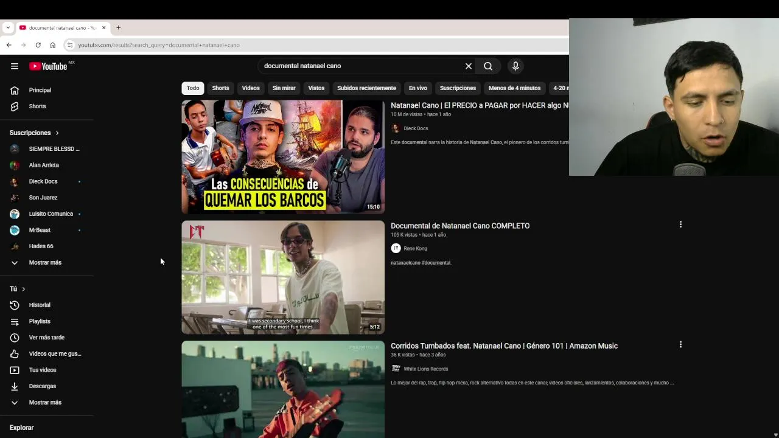
Task: Go back with the browser back arrow
Action: (9, 45)
